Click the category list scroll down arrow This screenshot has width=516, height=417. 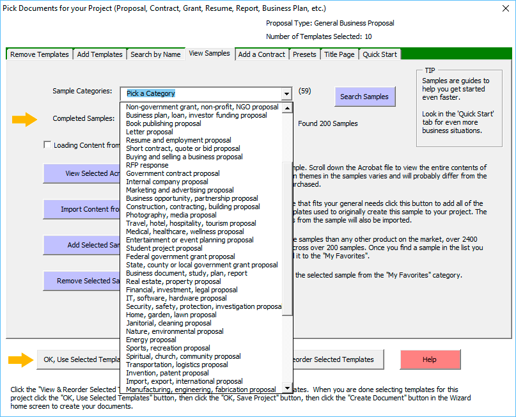click(287, 388)
